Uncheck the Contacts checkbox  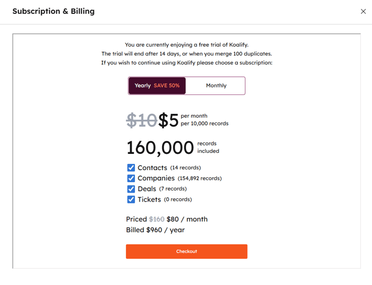[x=131, y=168]
